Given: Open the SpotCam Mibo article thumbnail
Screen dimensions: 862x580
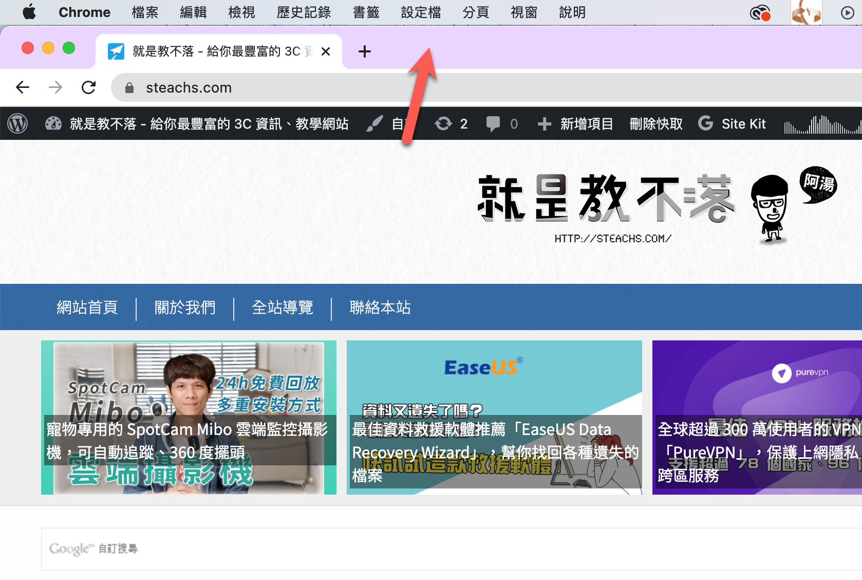Looking at the screenshot, I should [189, 417].
